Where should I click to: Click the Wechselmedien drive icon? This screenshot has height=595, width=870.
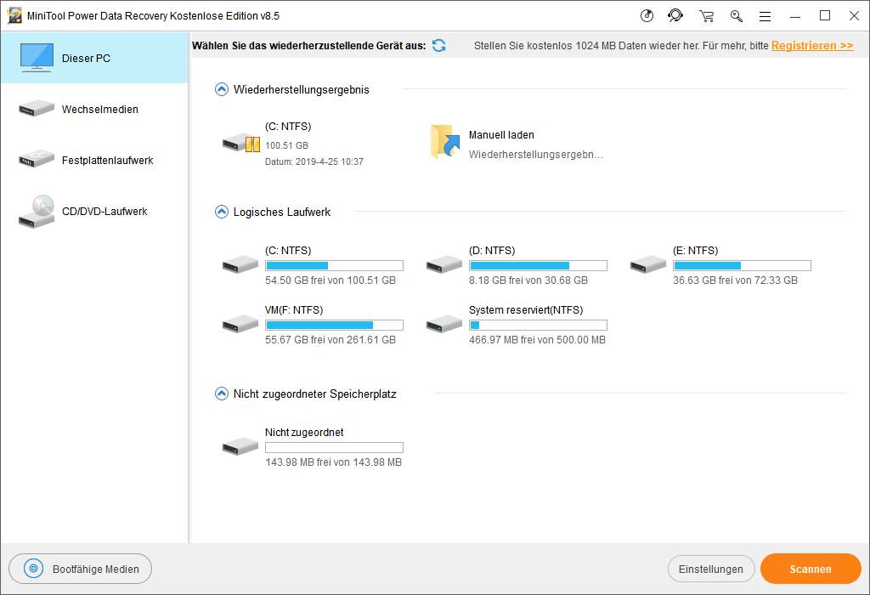(x=37, y=108)
